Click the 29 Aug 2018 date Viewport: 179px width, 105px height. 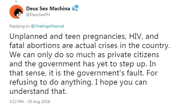coord(39,102)
